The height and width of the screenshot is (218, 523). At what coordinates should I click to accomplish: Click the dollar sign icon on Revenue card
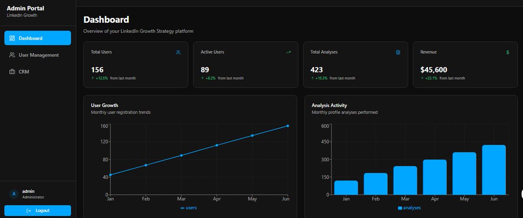(508, 52)
